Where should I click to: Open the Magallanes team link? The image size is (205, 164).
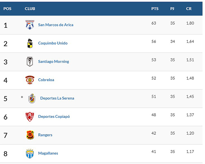[x=48, y=153]
